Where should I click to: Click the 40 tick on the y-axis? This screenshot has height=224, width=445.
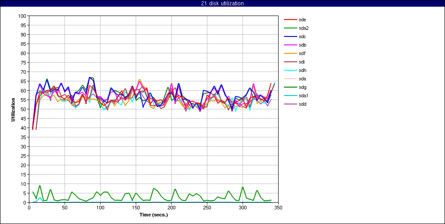(x=24, y=128)
